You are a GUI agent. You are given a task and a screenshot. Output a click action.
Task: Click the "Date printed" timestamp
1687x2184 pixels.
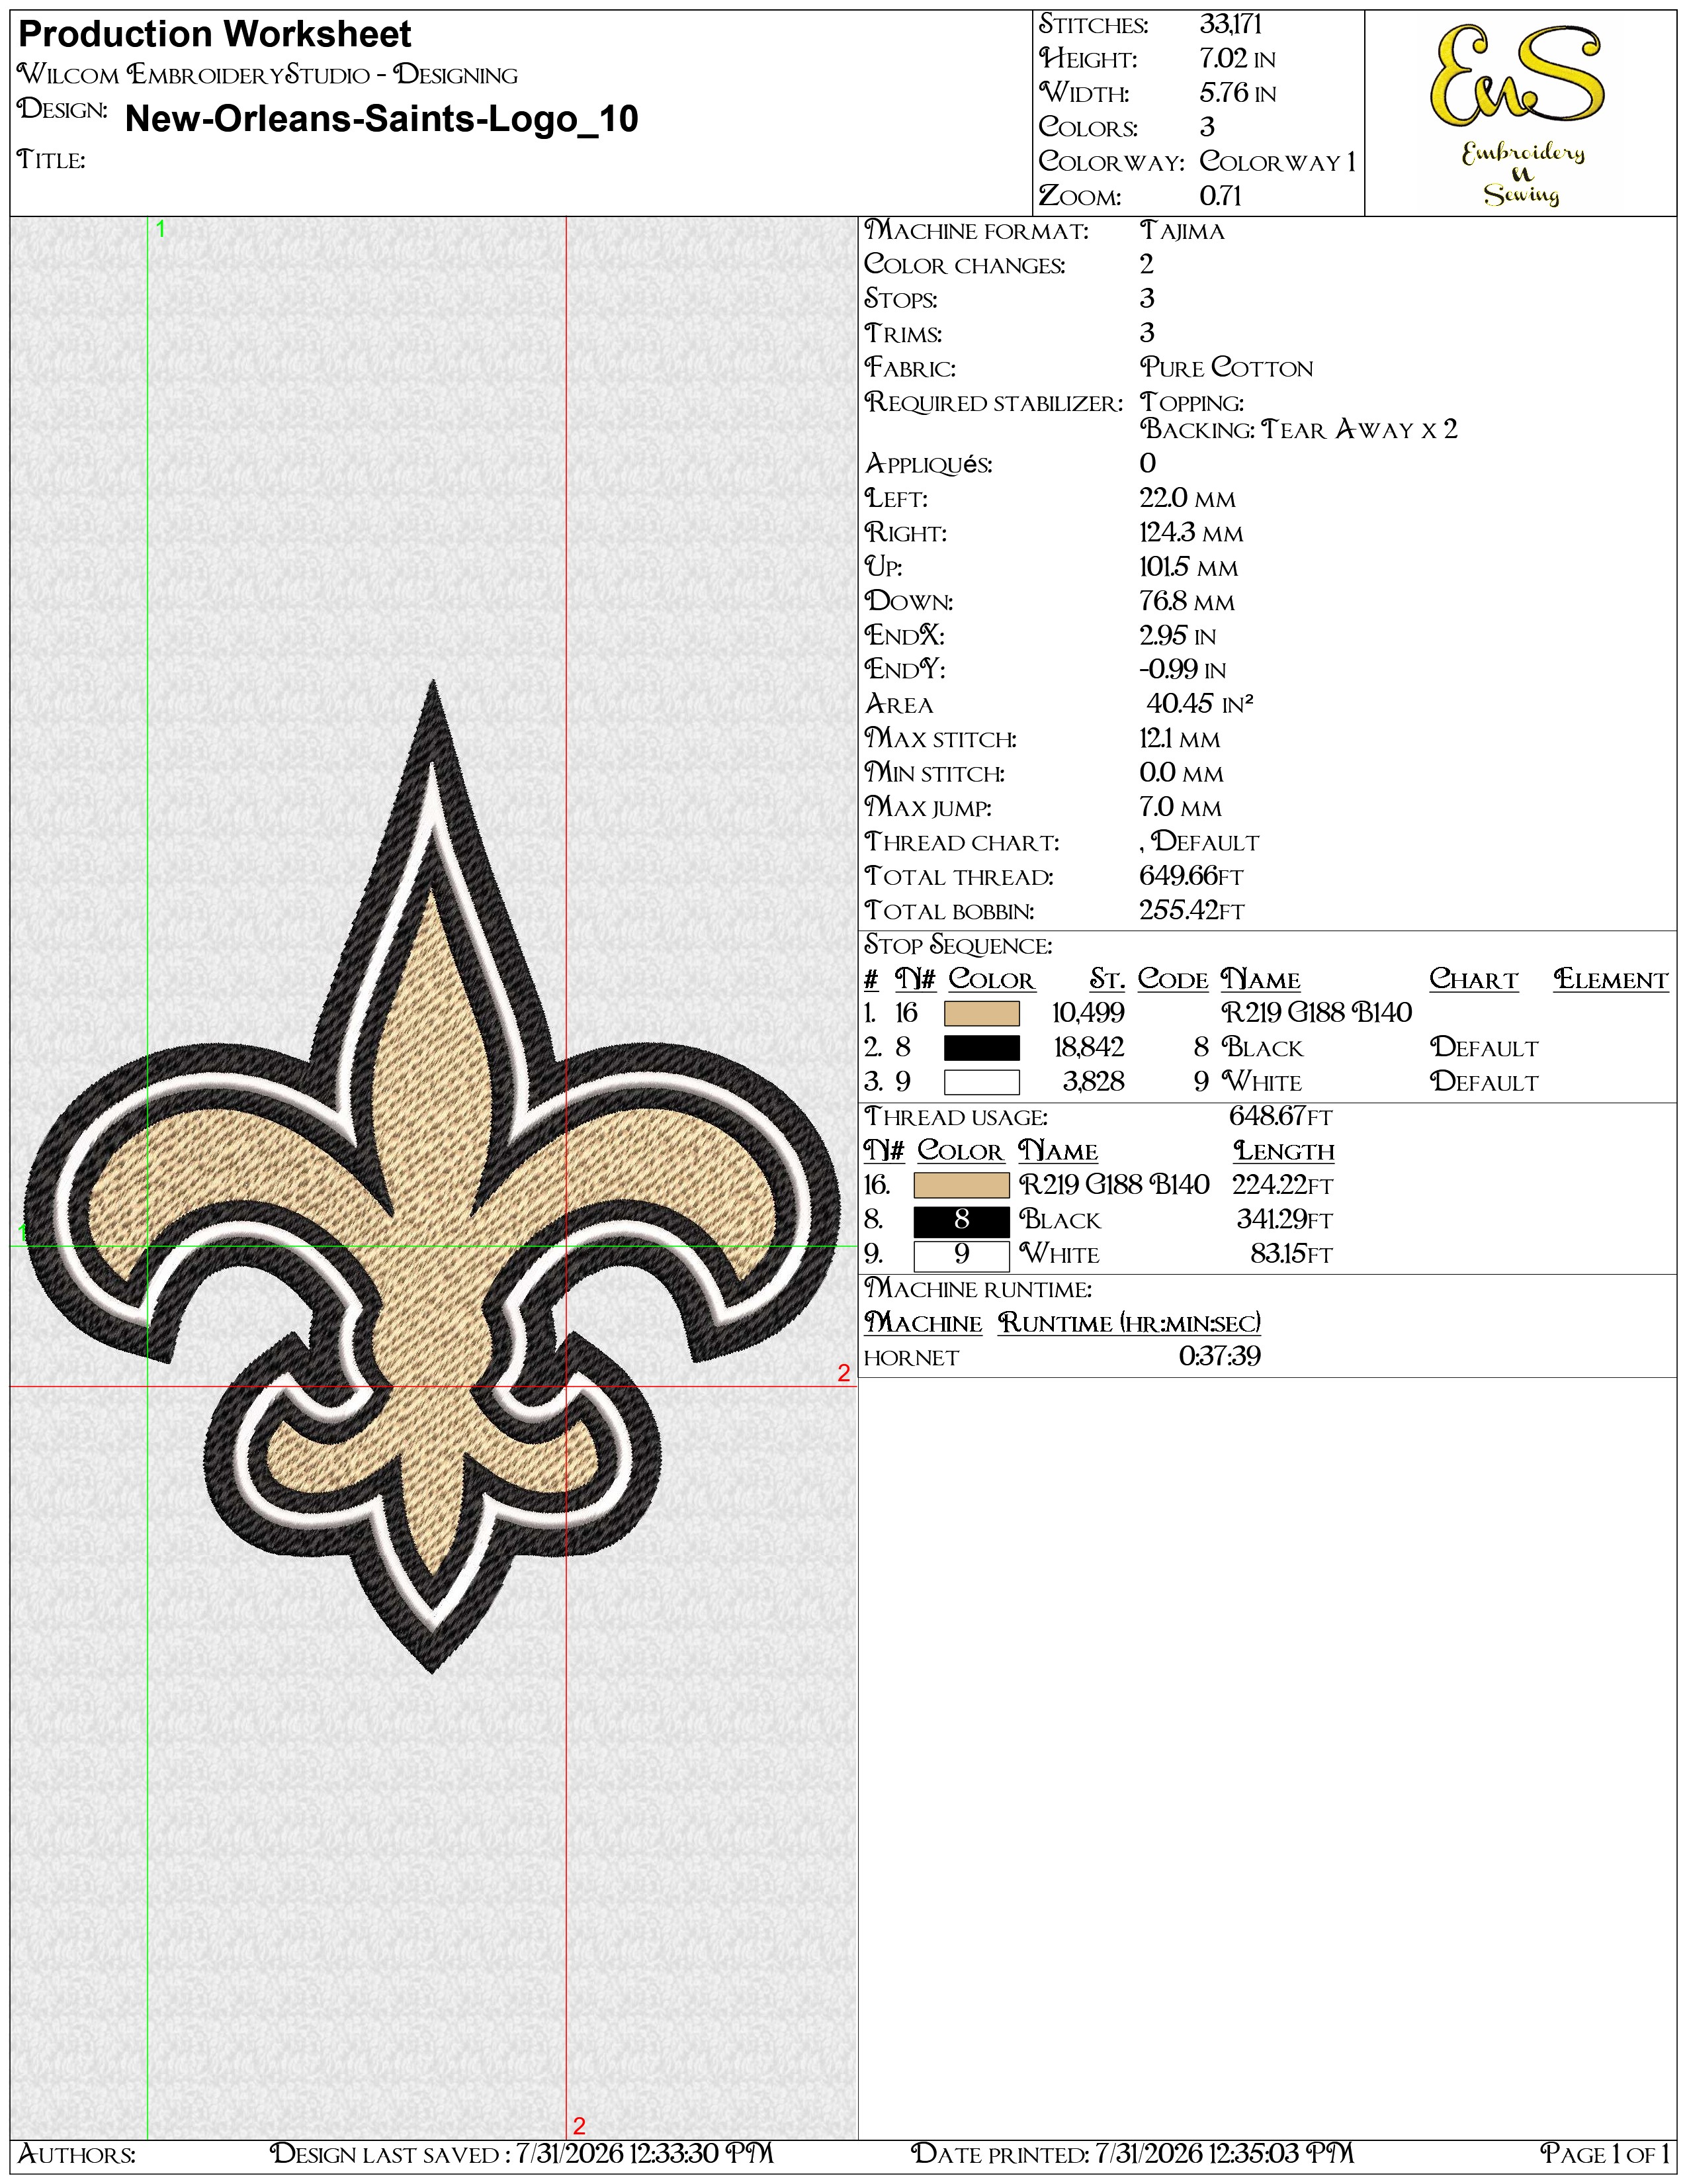pyautogui.click(x=1133, y=2154)
